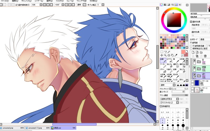Image resolution: width=210 pixels, height=131 pixels.
Task: Select the magic wand tool
Action: 169,52
